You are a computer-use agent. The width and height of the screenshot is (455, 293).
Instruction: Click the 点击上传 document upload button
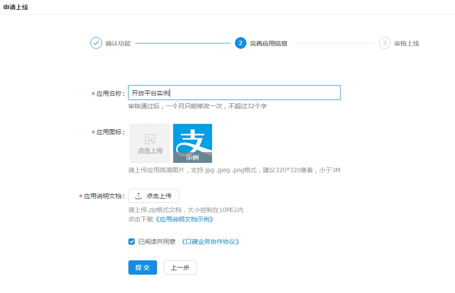coord(153,195)
